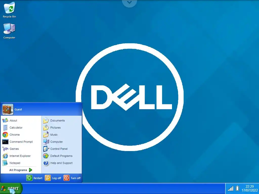Click the clock showing 22:29
The width and height of the screenshot is (259, 194).
249,186
